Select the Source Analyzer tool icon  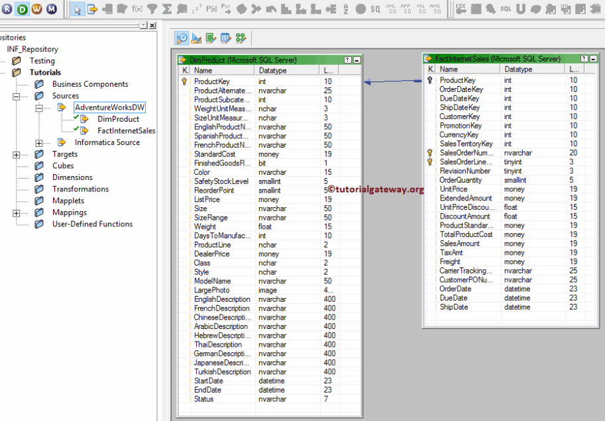pyautogui.click(x=182, y=38)
